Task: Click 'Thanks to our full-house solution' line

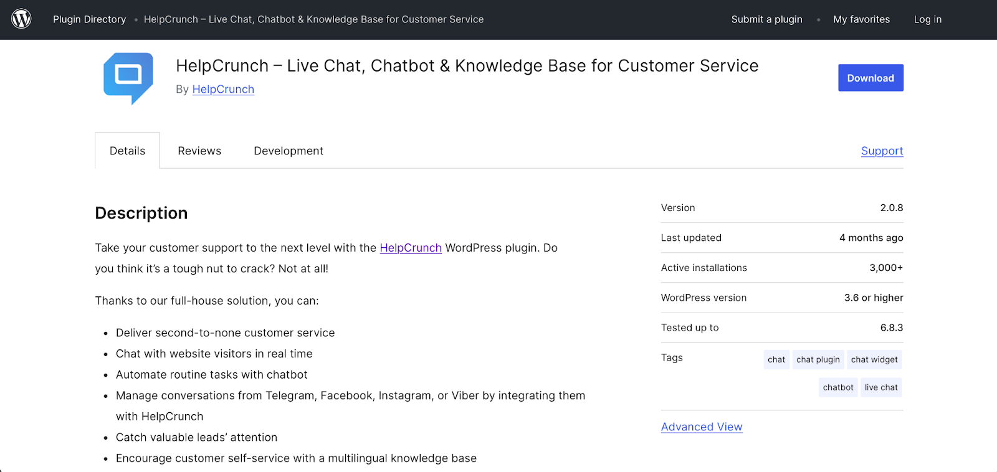Action: tap(207, 301)
